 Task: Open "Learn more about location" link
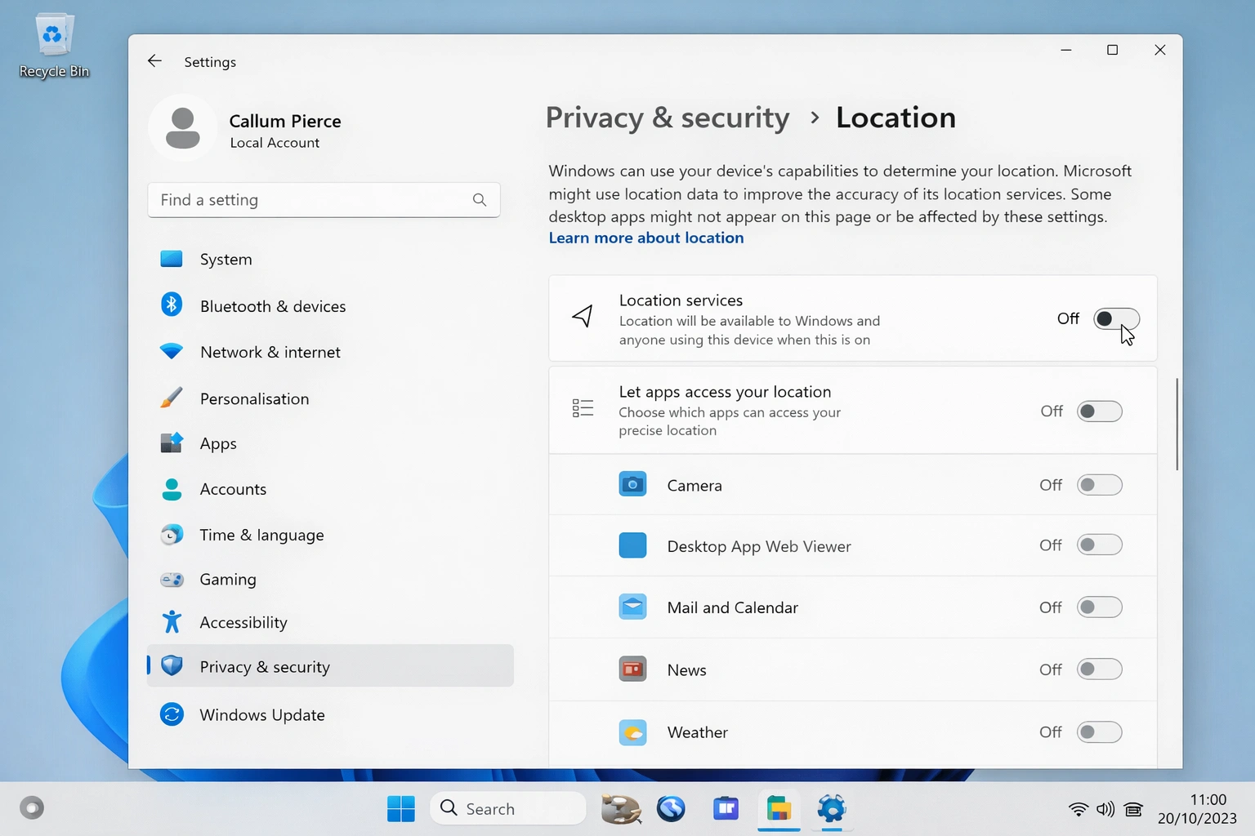coord(645,238)
